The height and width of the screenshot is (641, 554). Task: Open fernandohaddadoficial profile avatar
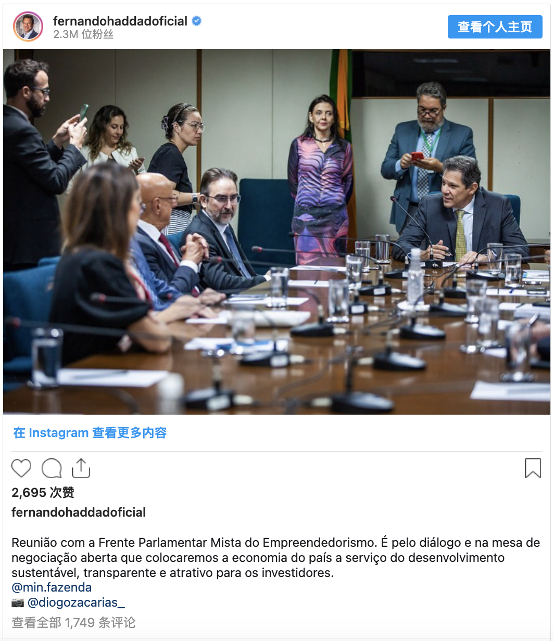28,26
